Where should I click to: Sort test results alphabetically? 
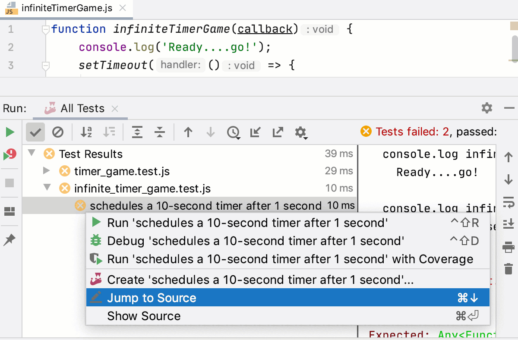(x=86, y=132)
